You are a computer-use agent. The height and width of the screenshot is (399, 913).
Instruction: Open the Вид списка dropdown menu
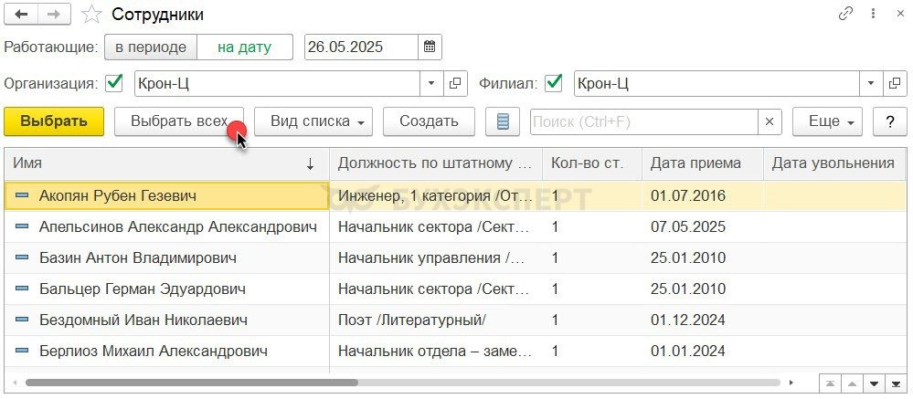coord(313,121)
